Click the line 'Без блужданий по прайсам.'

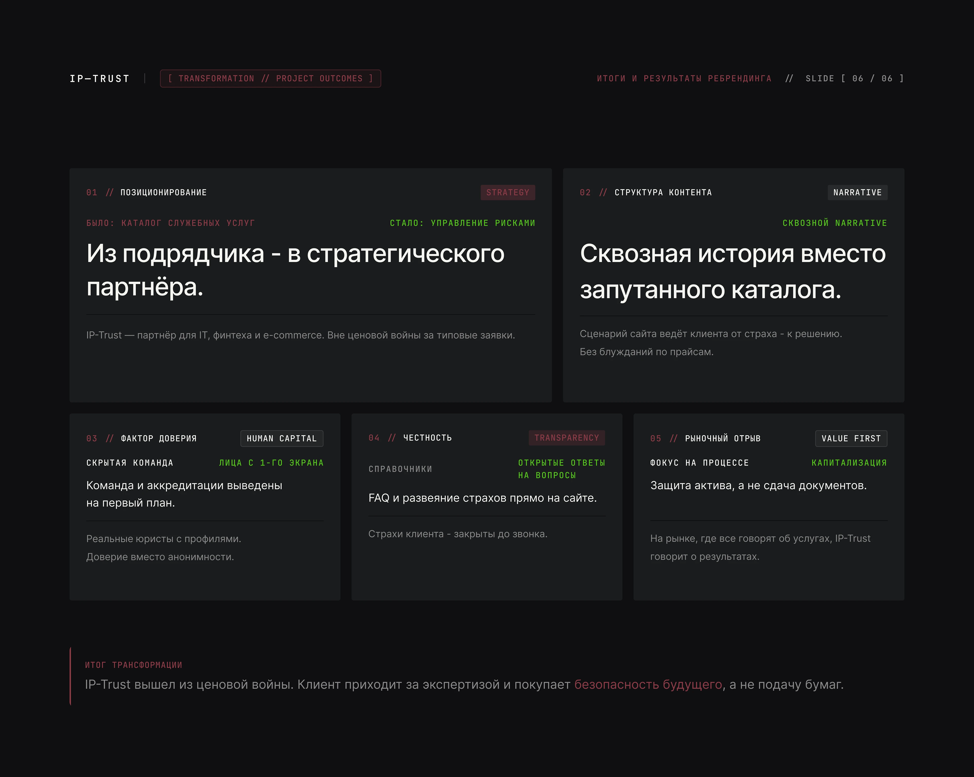coord(647,352)
